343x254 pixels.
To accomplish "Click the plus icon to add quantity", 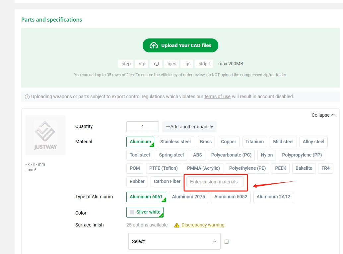I will 168,127.
